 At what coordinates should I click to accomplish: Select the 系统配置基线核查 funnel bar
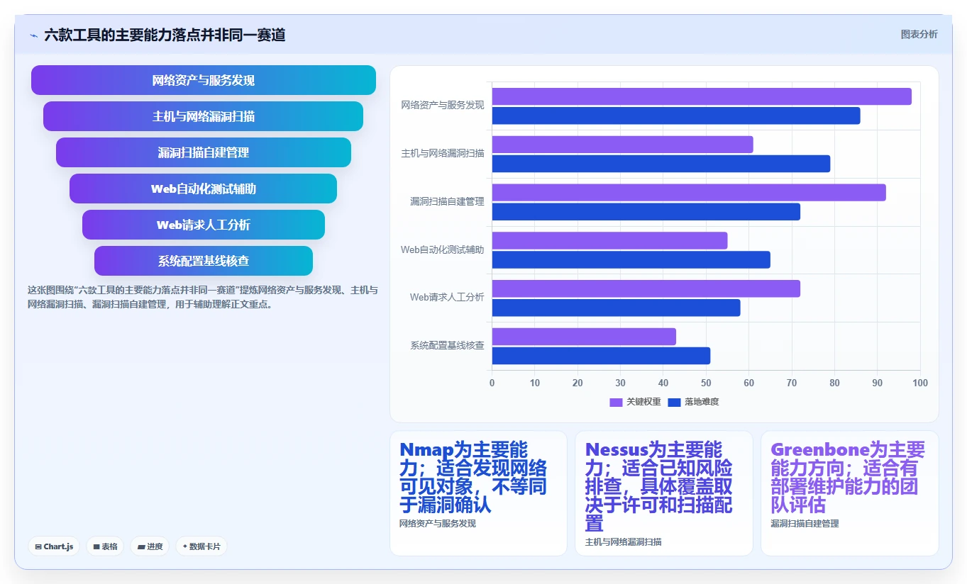[204, 261]
